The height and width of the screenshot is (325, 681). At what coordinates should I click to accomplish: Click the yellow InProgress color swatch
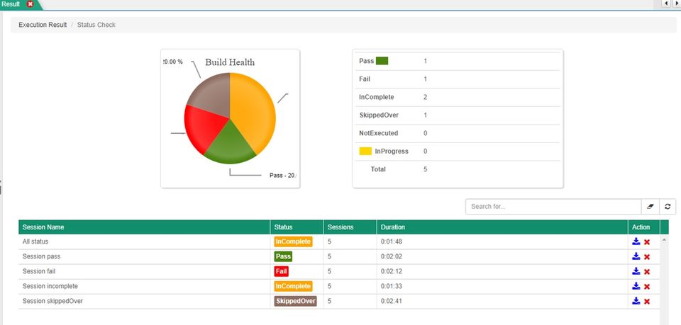point(365,152)
